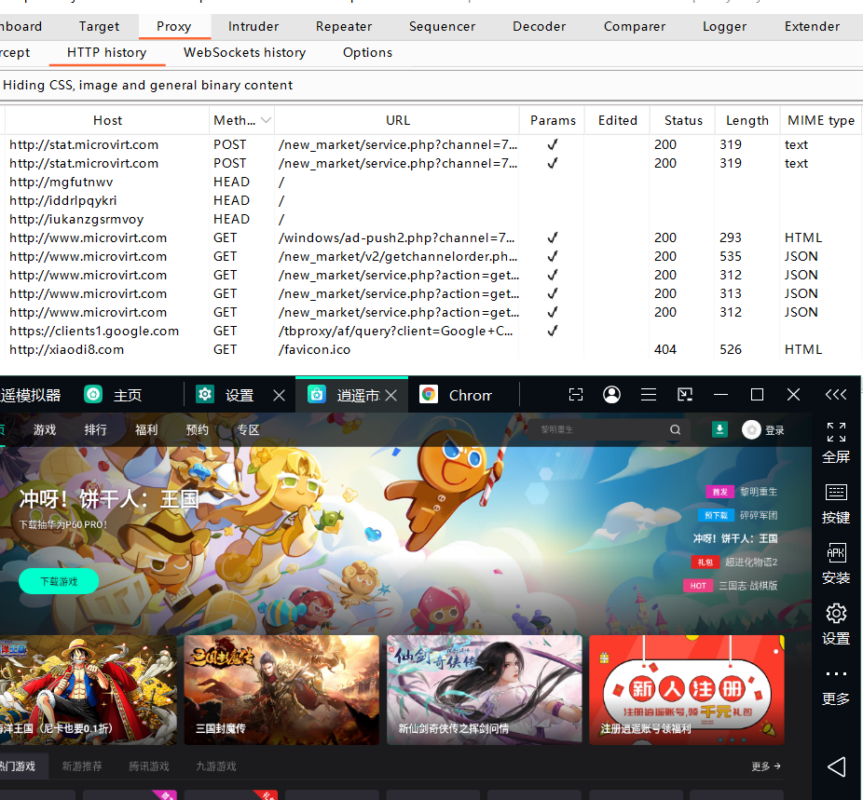Image resolution: width=863 pixels, height=800 pixels.
Task: Click the 下载游戏 download button
Action: pos(59,581)
